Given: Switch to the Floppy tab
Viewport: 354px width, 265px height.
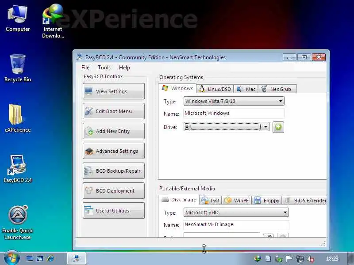Looking at the screenshot, I should (267, 201).
